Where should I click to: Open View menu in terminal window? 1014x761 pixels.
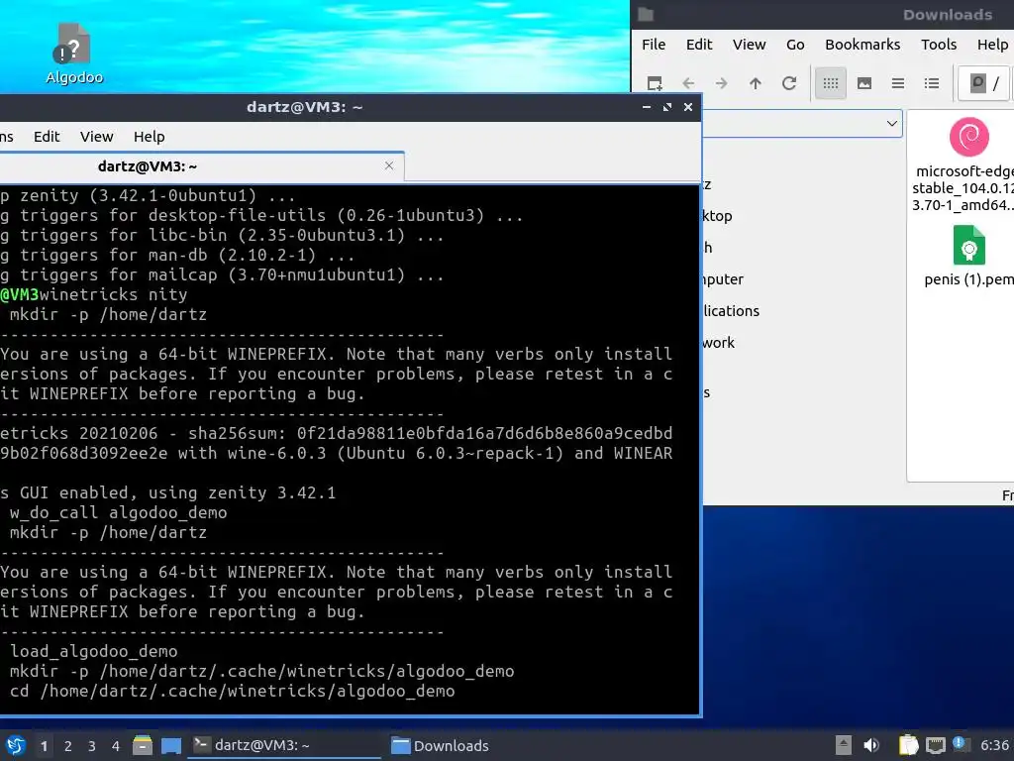coord(96,137)
